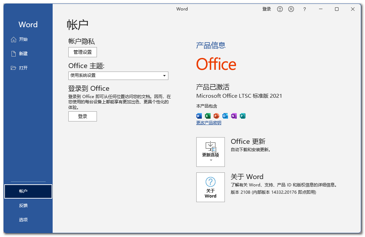The height and width of the screenshot is (237, 365).
Task: Click the Word app icon under 本产品包含
Action: coord(199,116)
